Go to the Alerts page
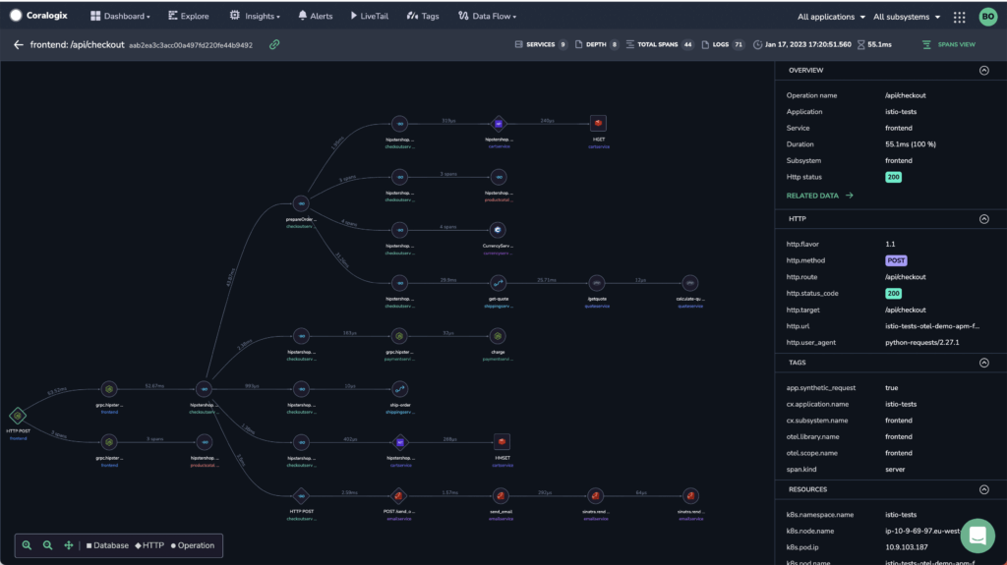Image resolution: width=1007 pixels, height=565 pixels. tap(316, 16)
